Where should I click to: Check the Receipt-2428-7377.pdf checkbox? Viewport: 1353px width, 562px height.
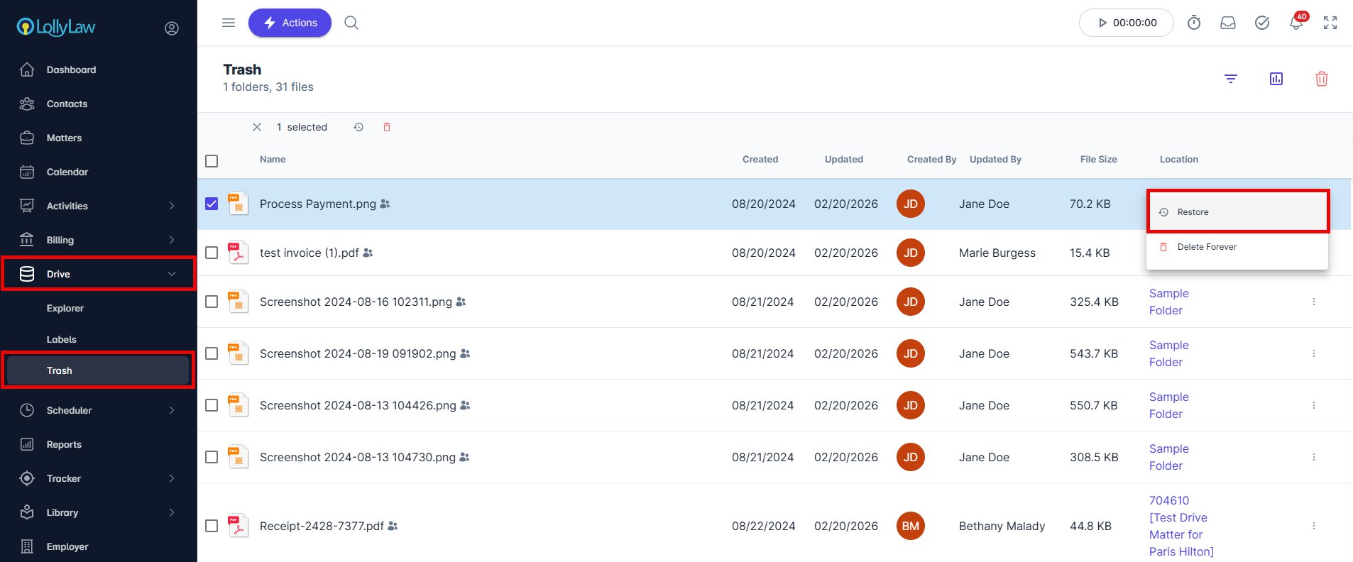pyautogui.click(x=212, y=526)
